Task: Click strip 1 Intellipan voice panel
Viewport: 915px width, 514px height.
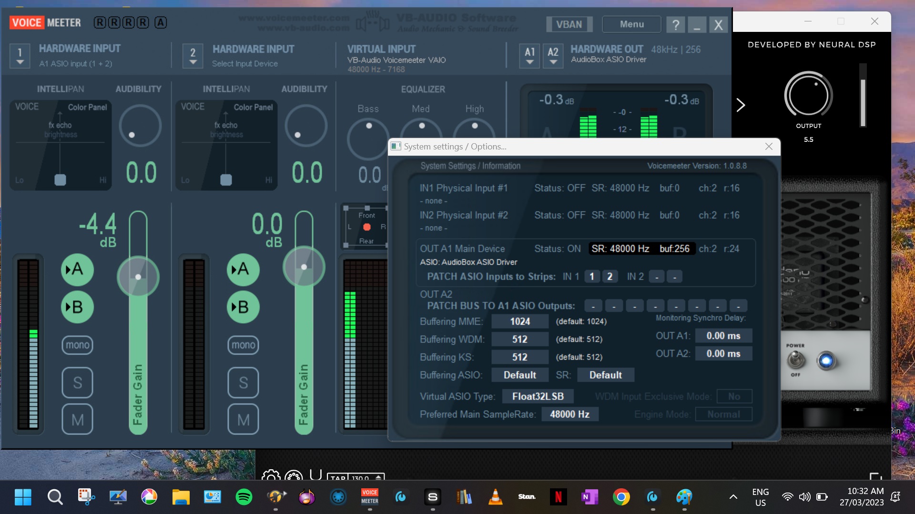Action: (61, 145)
